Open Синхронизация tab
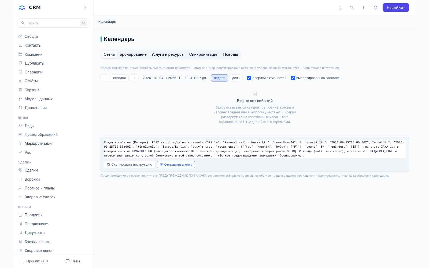The height and width of the screenshot is (268, 429). coord(204,54)
